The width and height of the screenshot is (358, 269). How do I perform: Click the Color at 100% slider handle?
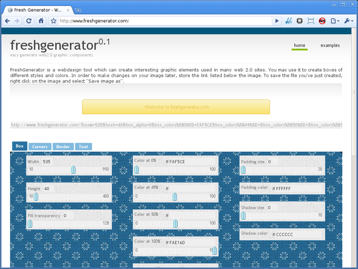pyautogui.click(x=214, y=251)
